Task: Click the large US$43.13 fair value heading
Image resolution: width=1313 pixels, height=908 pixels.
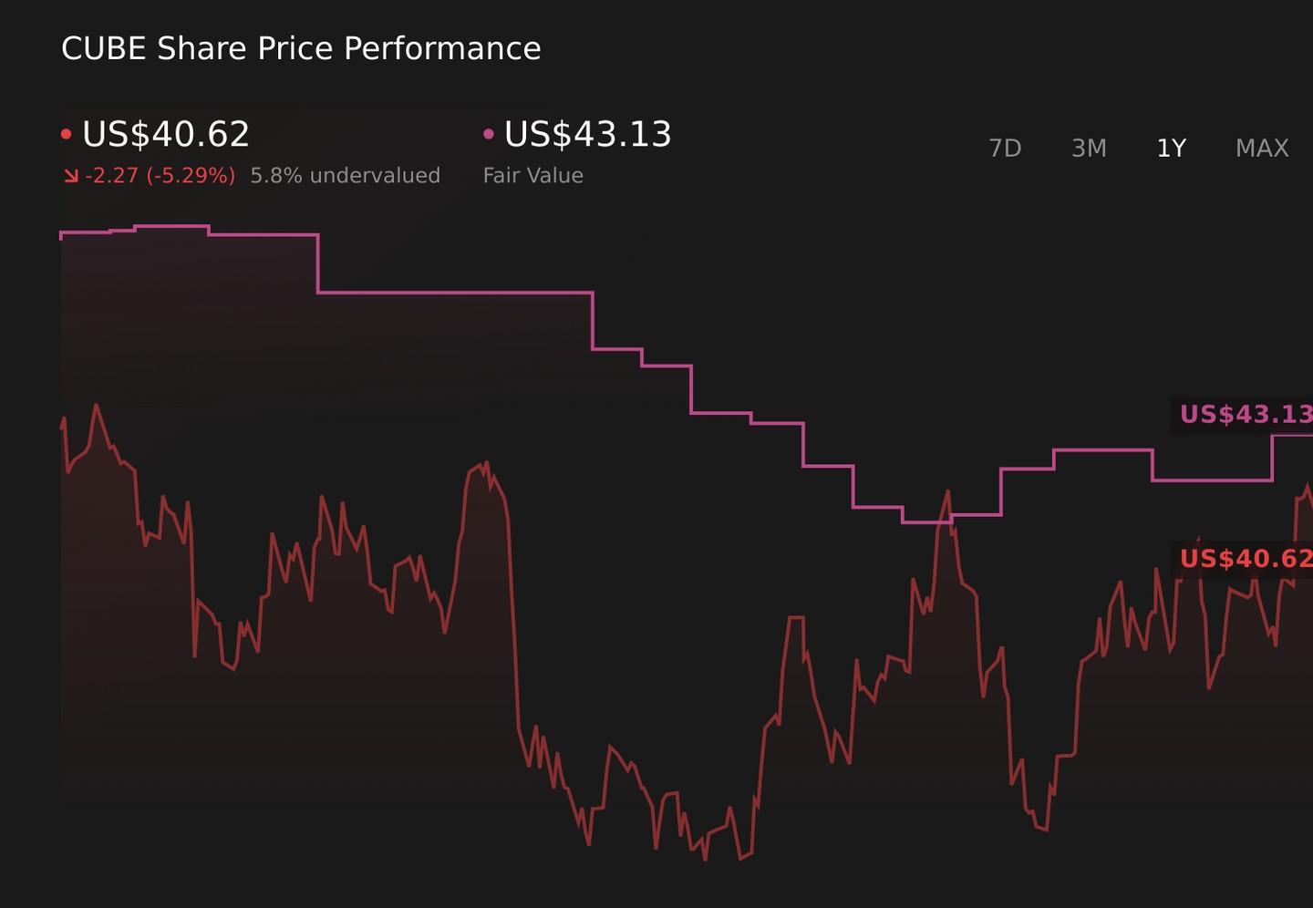Action: (x=588, y=135)
